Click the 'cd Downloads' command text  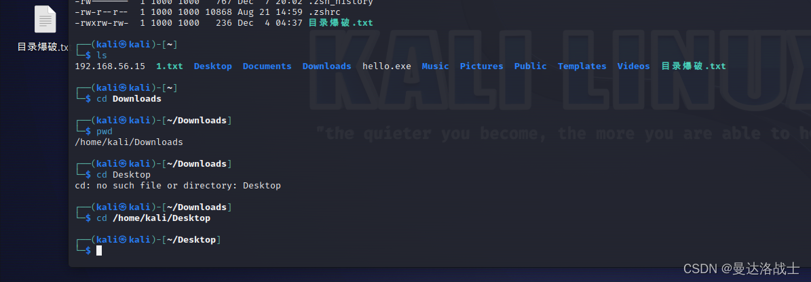129,99
